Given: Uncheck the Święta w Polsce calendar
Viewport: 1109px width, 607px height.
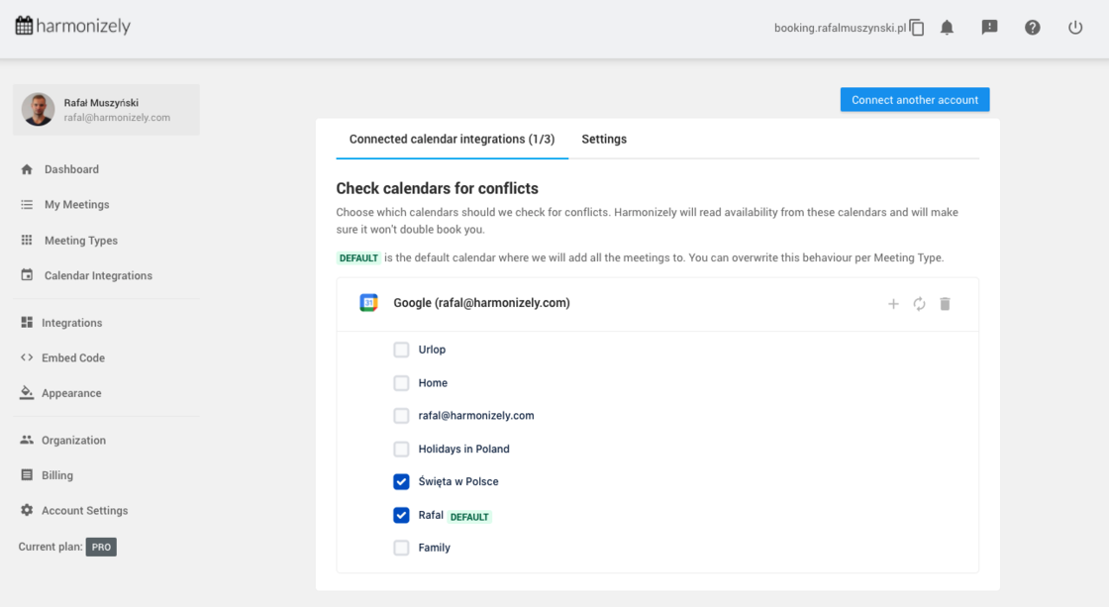Looking at the screenshot, I should [401, 482].
